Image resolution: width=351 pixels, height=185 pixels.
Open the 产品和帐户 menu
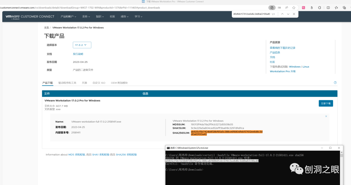point(68,16)
